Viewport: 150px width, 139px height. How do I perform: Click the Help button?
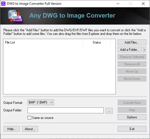(12, 129)
